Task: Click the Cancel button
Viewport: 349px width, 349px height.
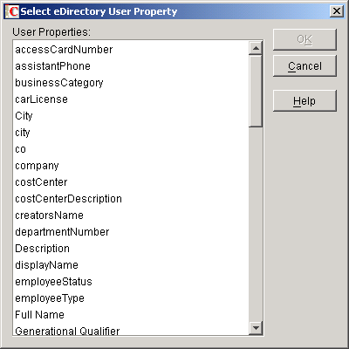Action: click(305, 66)
